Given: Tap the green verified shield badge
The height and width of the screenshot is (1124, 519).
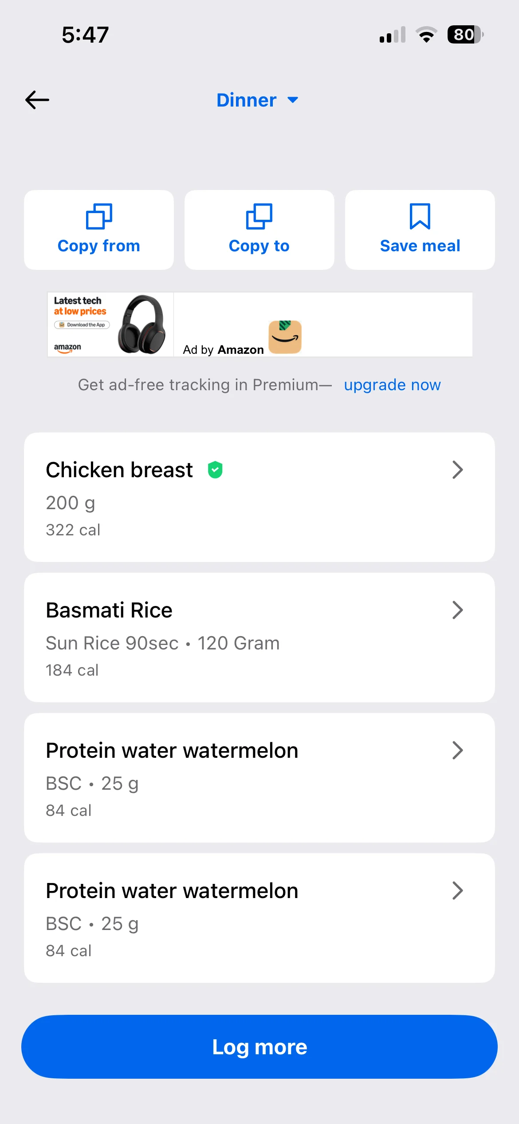Looking at the screenshot, I should [215, 470].
